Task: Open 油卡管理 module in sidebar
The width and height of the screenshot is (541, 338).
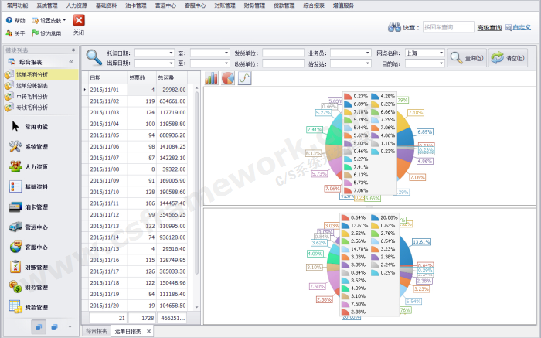Action: click(x=36, y=207)
